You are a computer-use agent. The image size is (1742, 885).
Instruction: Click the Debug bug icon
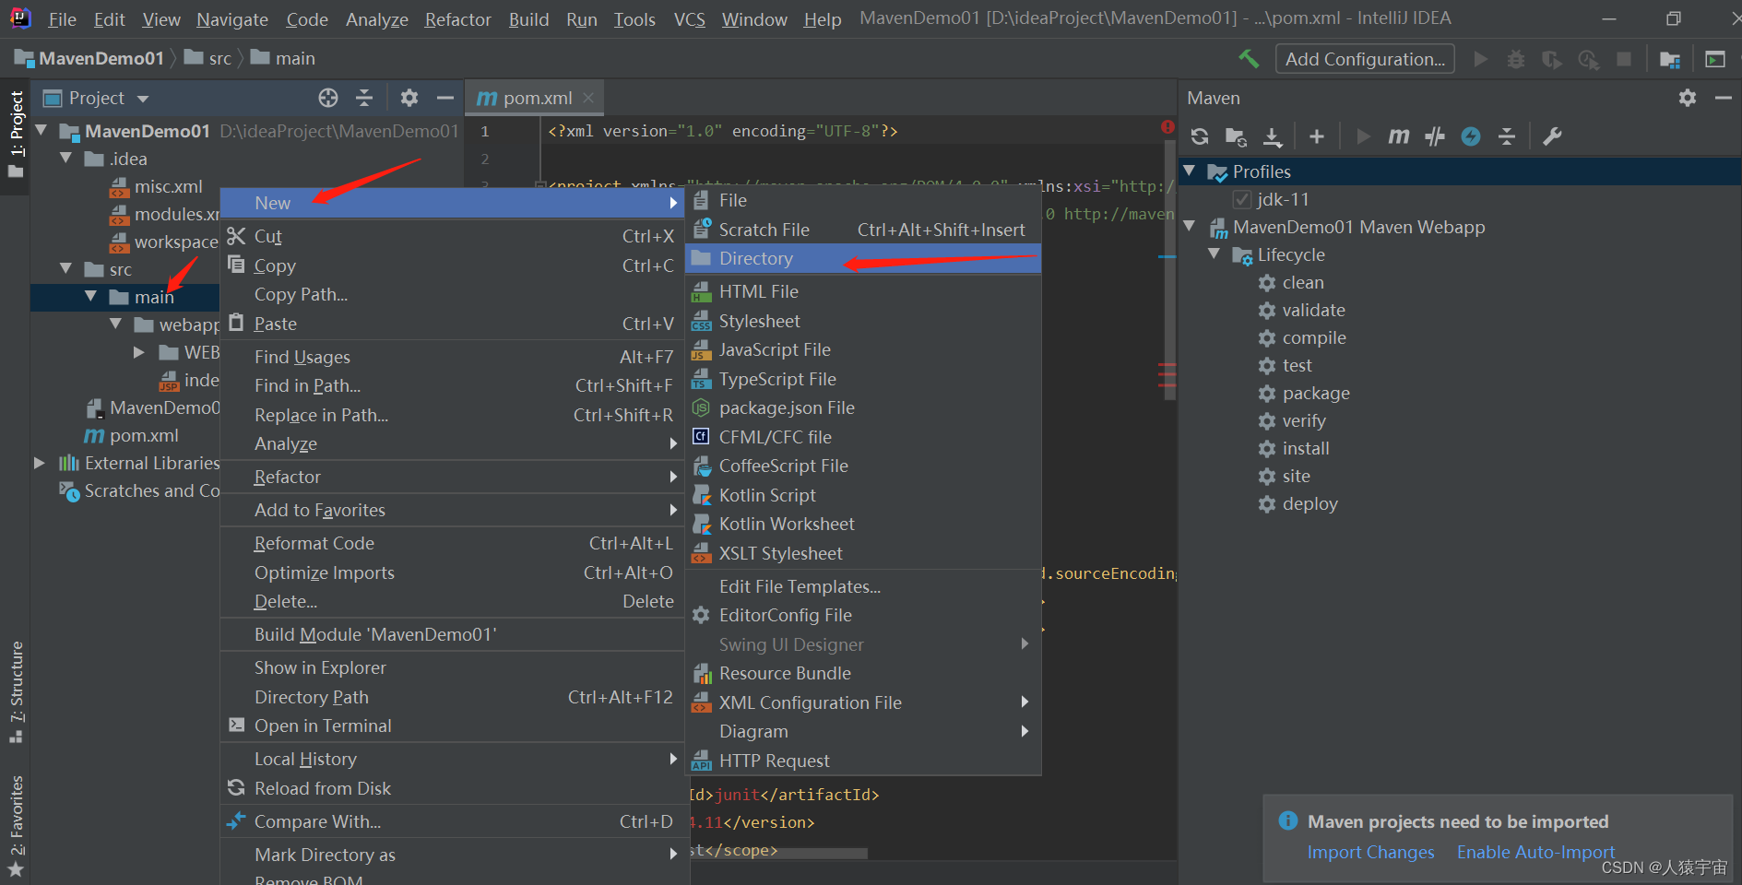coord(1516,59)
